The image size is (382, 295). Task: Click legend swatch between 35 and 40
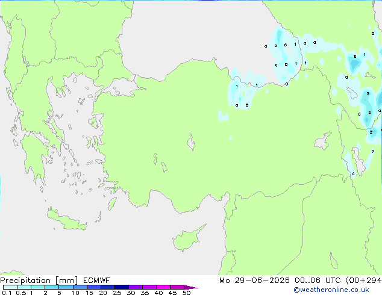pos(149,287)
